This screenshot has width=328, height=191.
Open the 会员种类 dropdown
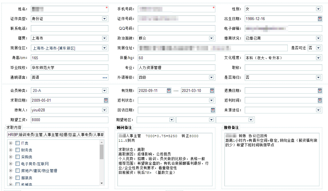coord(104,91)
